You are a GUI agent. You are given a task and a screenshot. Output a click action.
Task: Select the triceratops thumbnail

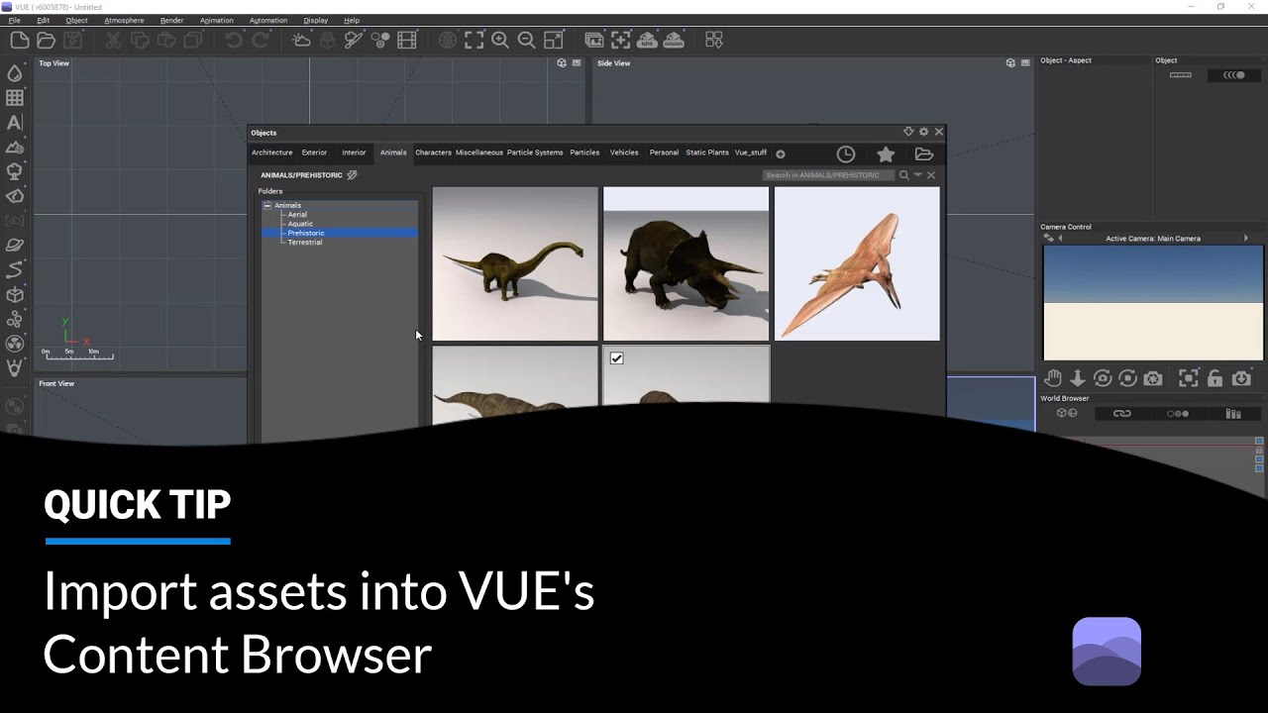click(686, 263)
